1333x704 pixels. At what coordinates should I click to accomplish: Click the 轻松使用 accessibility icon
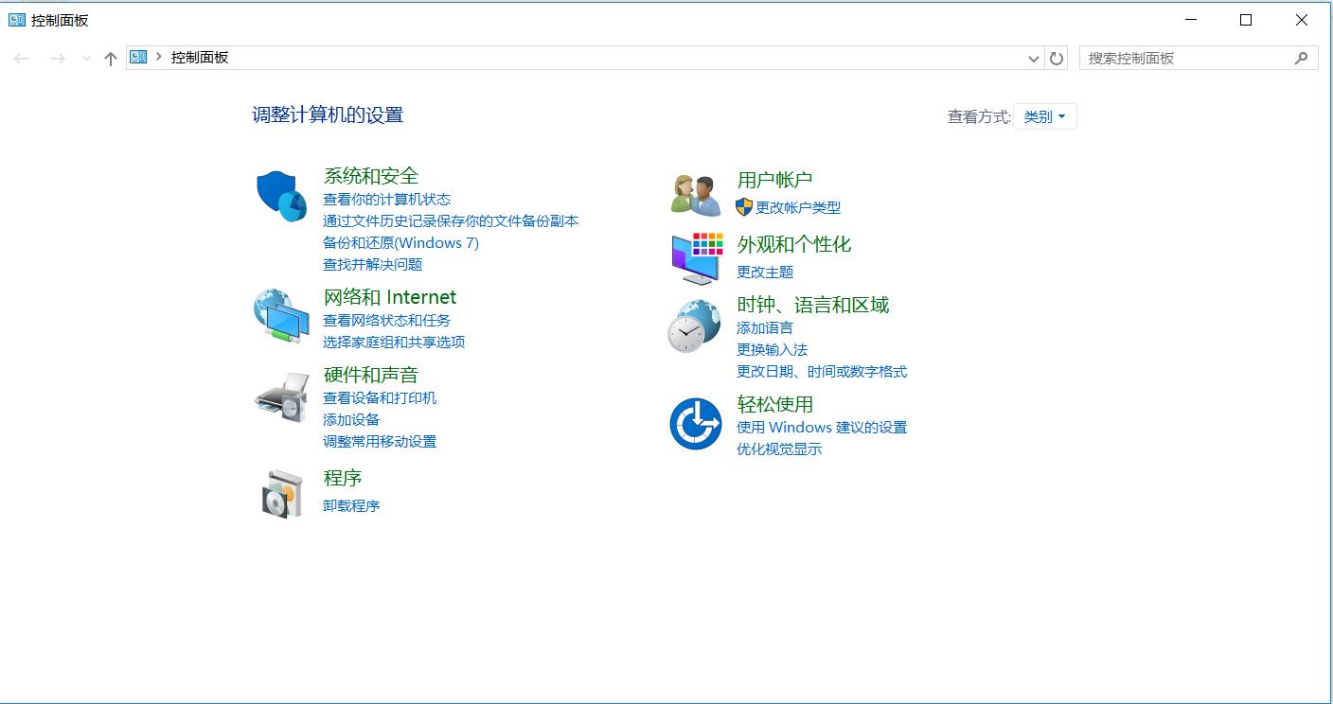695,423
